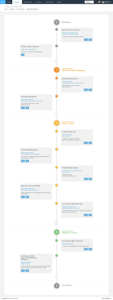Expand the Consumers menu
Image resolution: width=113 pixels, height=300 pixels.
tap(39, 2)
